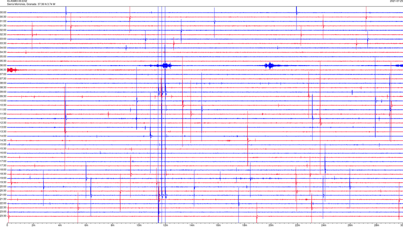This screenshot has width=403, height=227.
Task: Select the 06:00 trace time label
Action: pyautogui.click(x=3, y=66)
